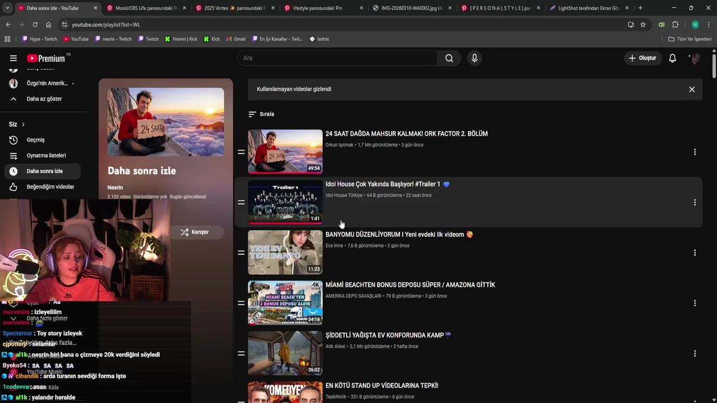Open EN KÖTÜ STAND UP VİDEOLARINA TEPKİ title
This screenshot has height=403, width=717.
click(382, 386)
